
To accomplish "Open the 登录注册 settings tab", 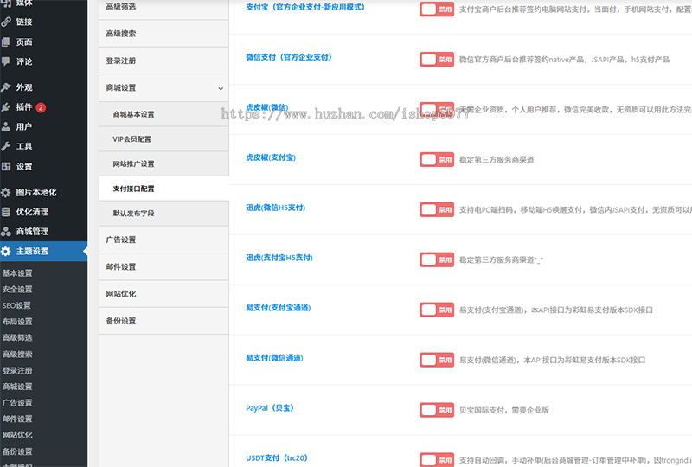I will [x=163, y=61].
